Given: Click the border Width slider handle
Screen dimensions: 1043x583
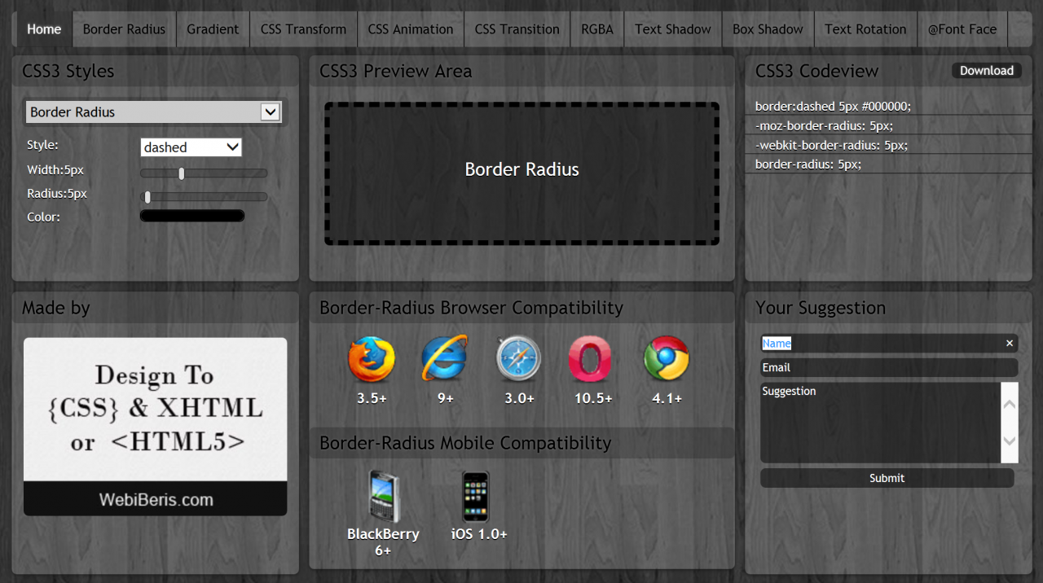Looking at the screenshot, I should coord(182,173).
